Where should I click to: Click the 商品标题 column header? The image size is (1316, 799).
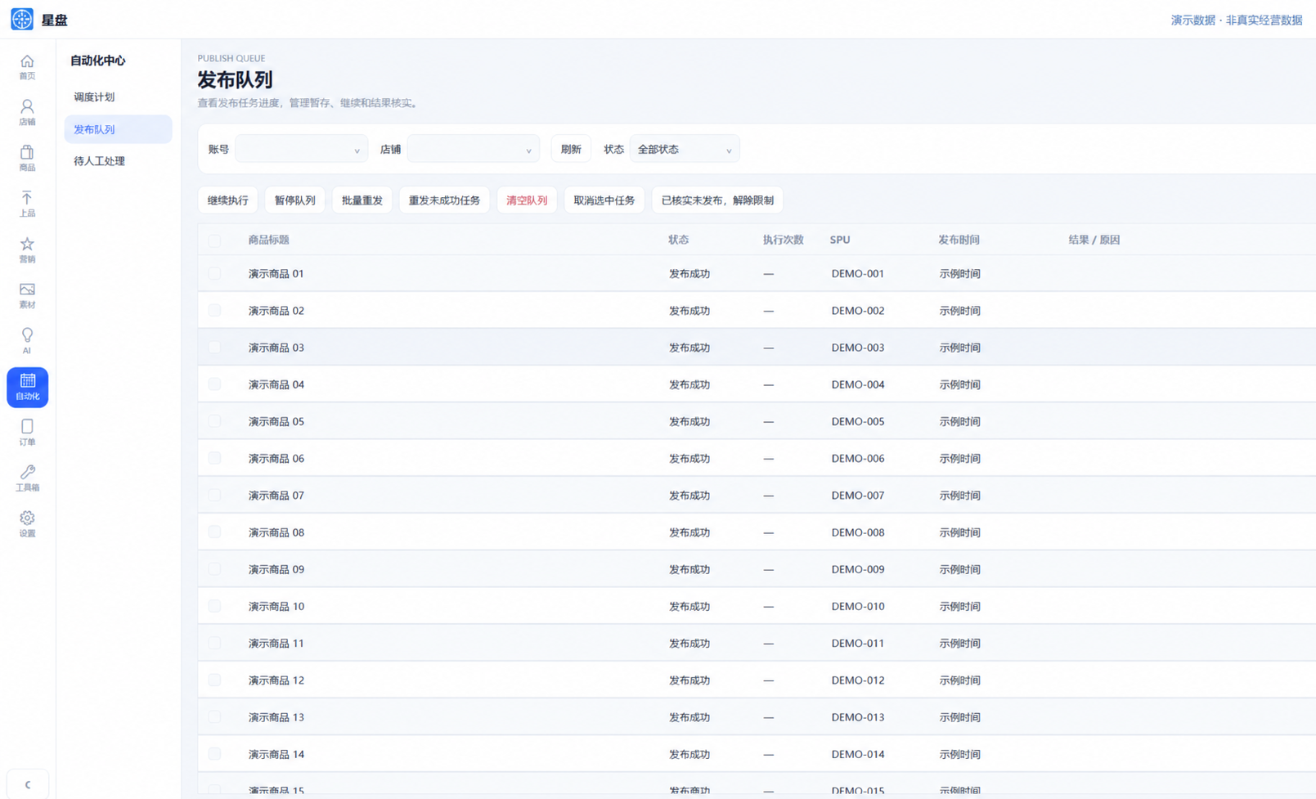point(269,240)
